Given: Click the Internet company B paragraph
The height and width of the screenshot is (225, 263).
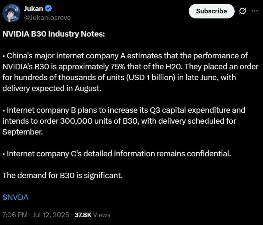Looking at the screenshot, I should pyautogui.click(x=124, y=120).
